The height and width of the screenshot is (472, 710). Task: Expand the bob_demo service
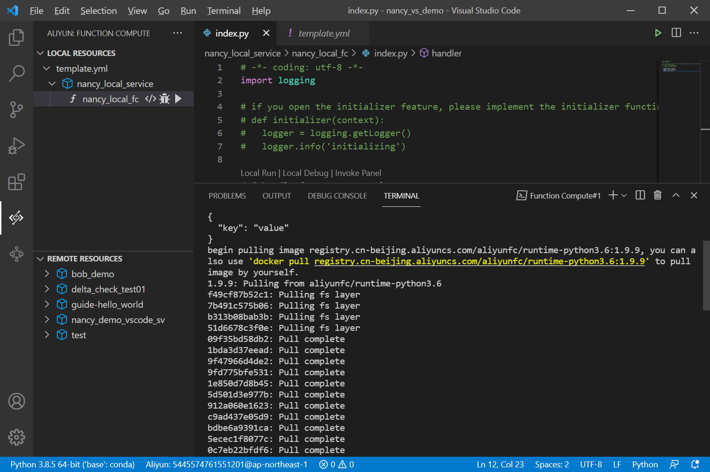(47, 274)
